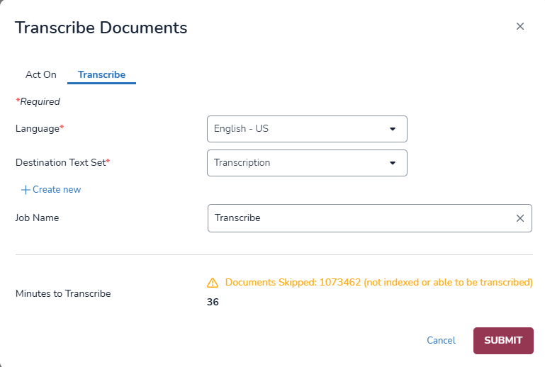Open the Transcription text set selector
Image resolution: width=545 pixels, height=367 pixels.
pos(298,163)
